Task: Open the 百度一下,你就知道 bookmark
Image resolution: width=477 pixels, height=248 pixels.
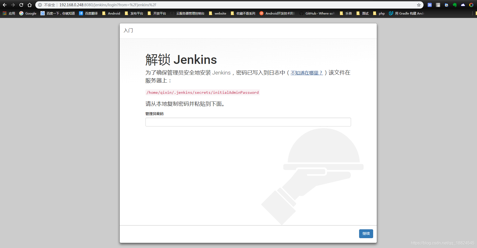Action: (58, 13)
